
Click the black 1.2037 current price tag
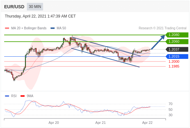point(177,49)
